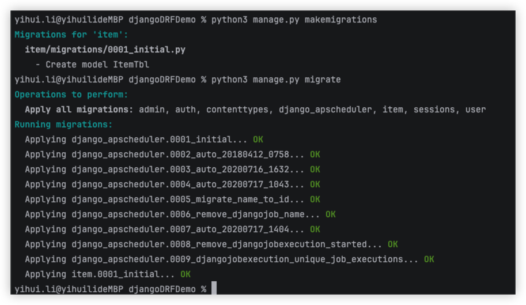Click the 'Apply all migrations:' label
Screen dimensions: 526x305
pyautogui.click(x=79, y=110)
